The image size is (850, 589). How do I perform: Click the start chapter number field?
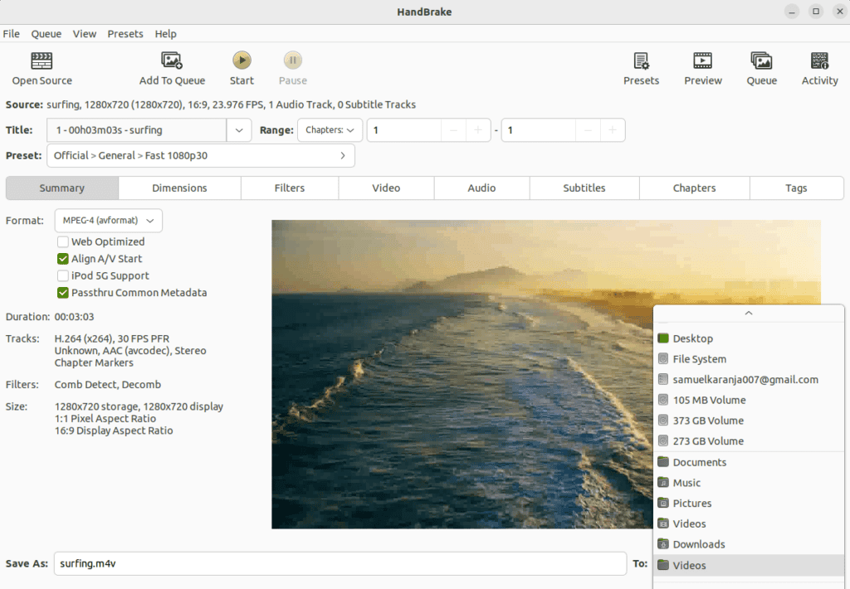[404, 130]
